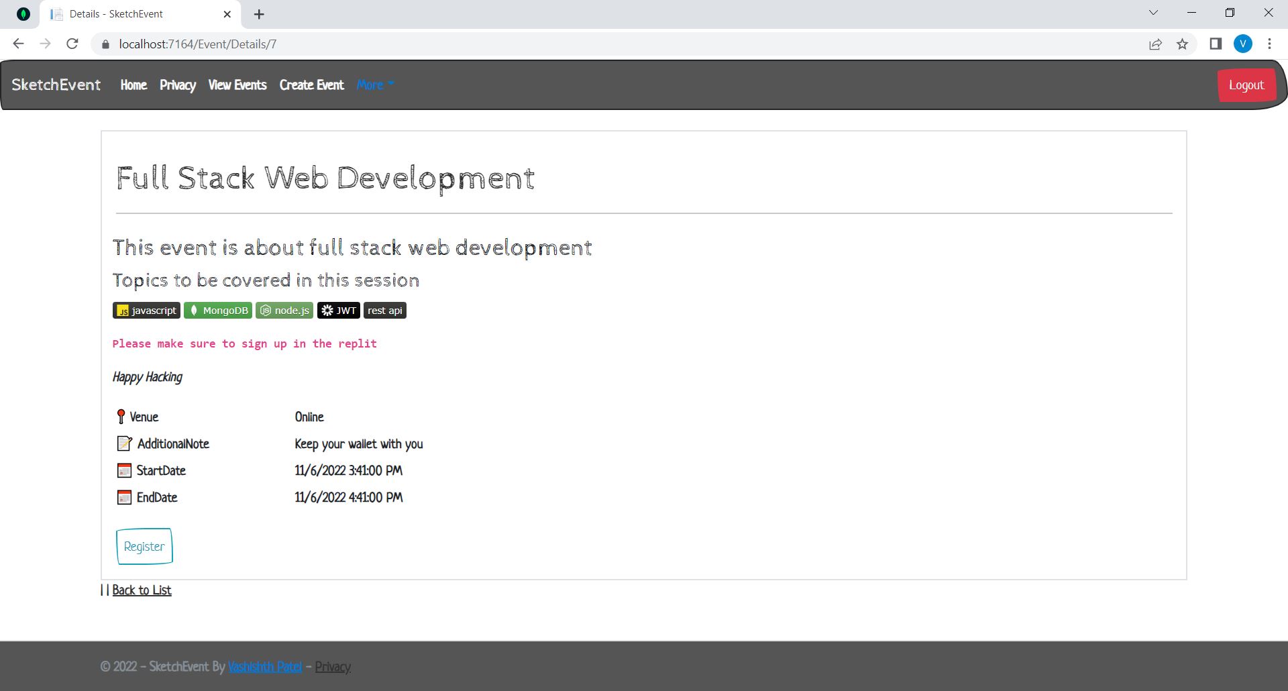Click the AdditionalNote label text
The width and height of the screenshot is (1288, 691).
pyautogui.click(x=174, y=444)
